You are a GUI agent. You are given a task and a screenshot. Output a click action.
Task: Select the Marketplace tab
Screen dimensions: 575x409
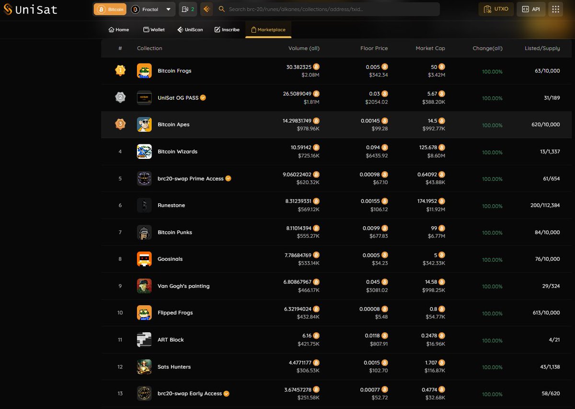[268, 30]
